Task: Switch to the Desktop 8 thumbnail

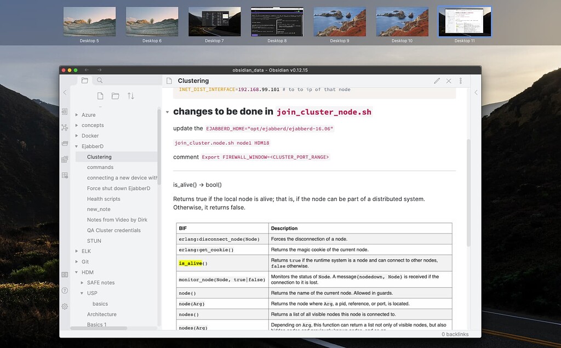Action: 277,22
